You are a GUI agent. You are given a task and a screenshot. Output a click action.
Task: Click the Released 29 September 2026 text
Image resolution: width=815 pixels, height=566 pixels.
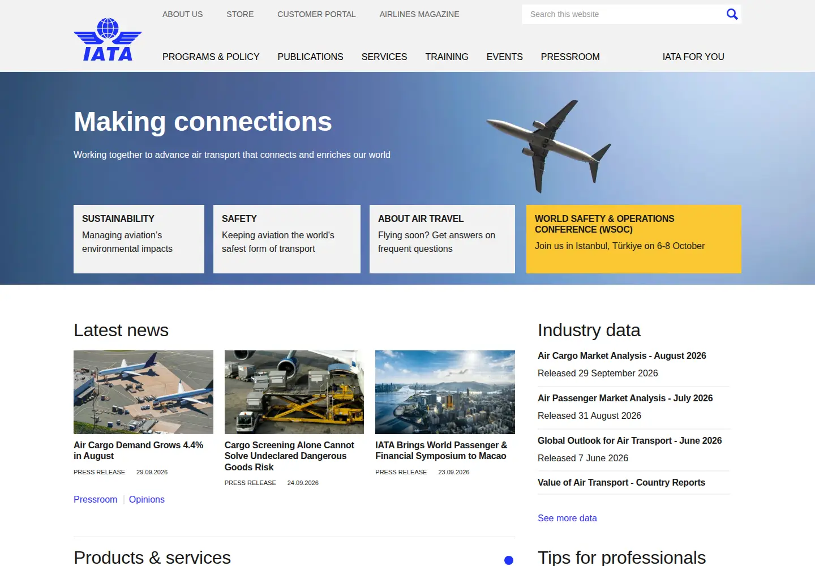[598, 373]
